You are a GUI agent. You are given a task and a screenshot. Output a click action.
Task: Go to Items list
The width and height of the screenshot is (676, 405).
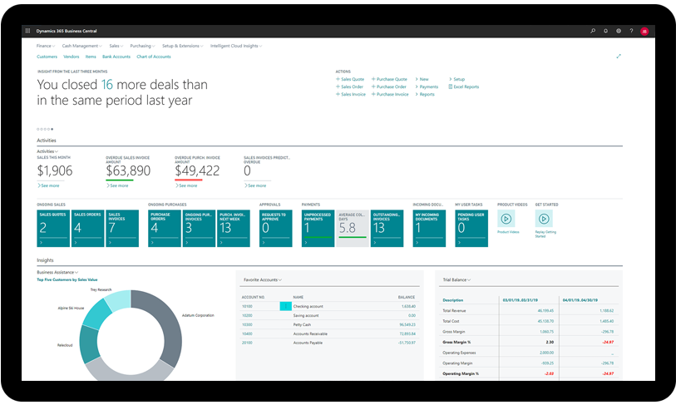[91, 57]
